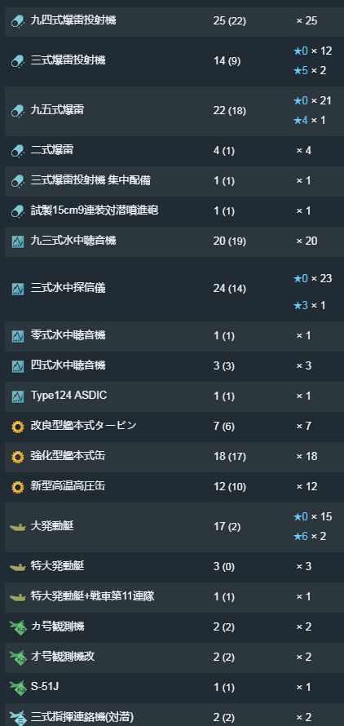
Task: Click the aircraft icon beside S-51J
Action: pyautogui.click(x=18, y=687)
